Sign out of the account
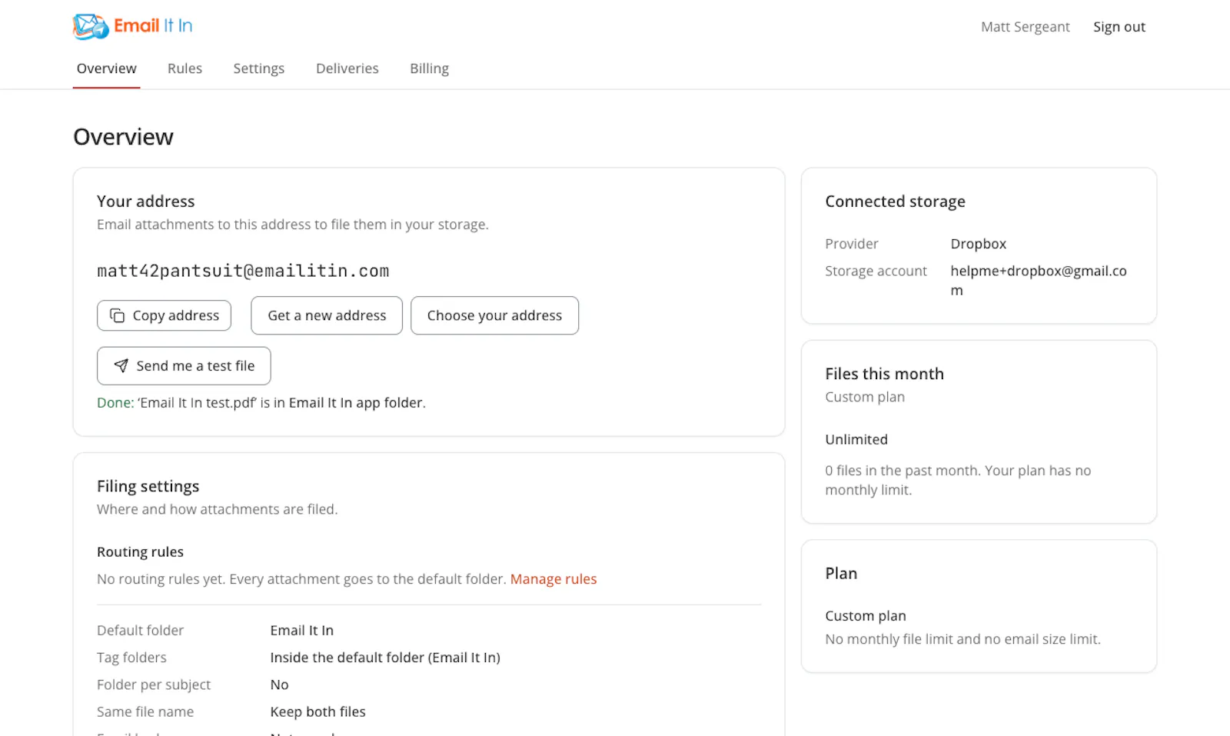 [x=1119, y=27]
